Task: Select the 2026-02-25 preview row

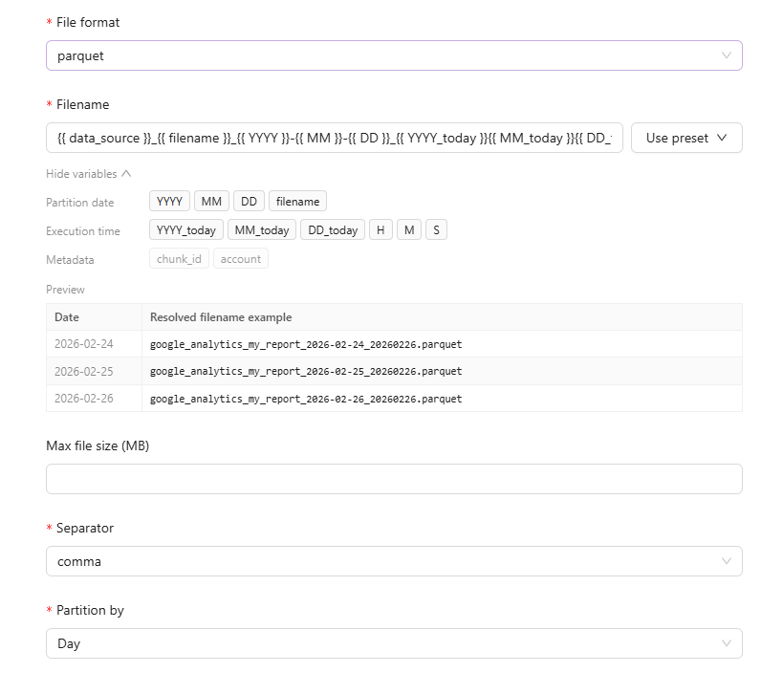Action: 393,371
